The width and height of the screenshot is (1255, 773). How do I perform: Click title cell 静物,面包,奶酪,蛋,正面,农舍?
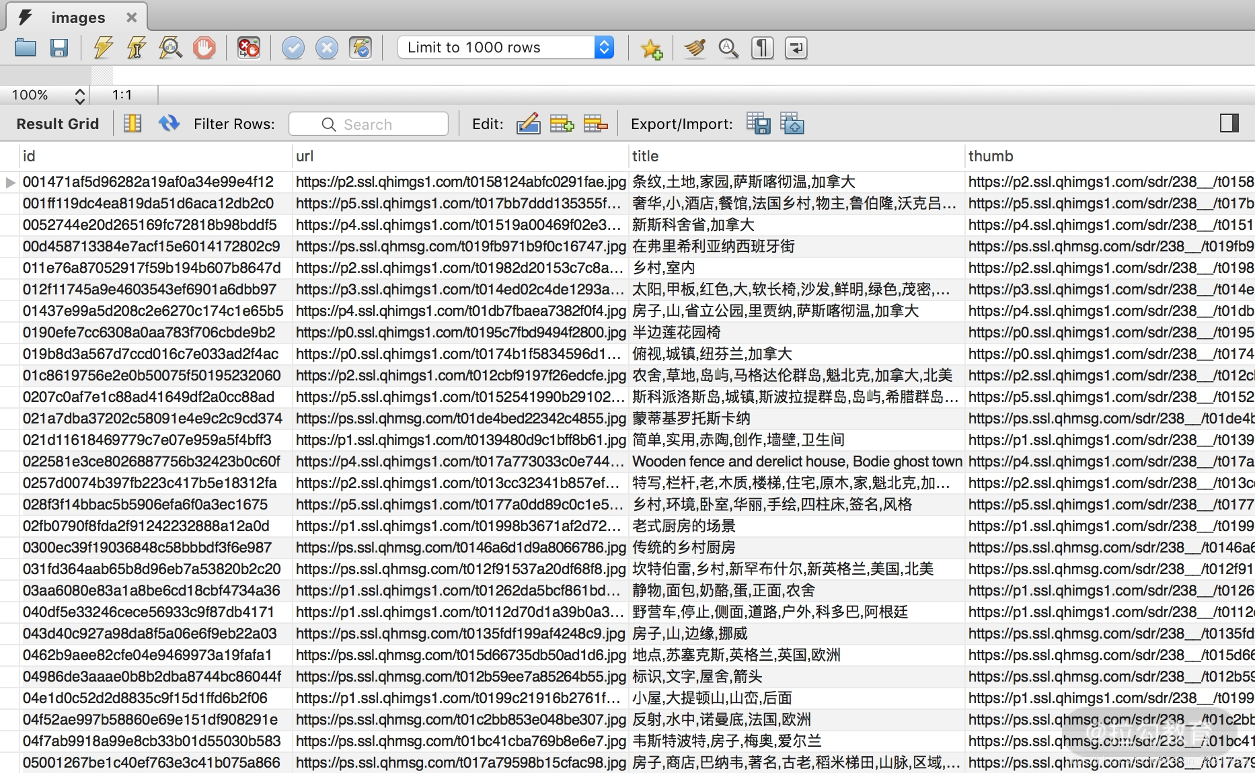point(797,591)
